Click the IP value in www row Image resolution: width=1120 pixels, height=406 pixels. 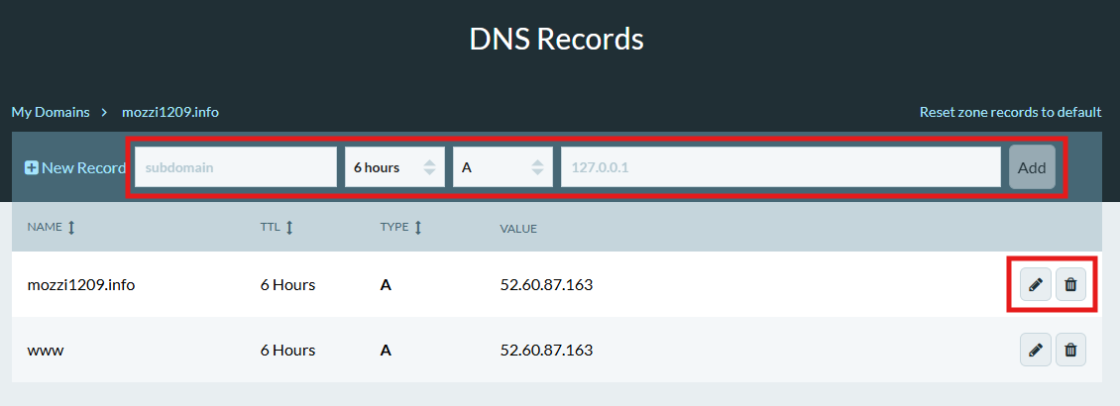(x=546, y=350)
